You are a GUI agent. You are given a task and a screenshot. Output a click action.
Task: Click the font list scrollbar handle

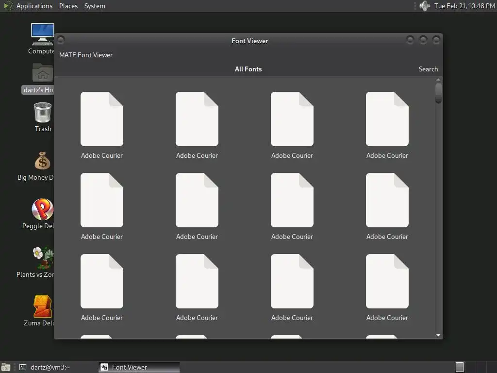438,93
